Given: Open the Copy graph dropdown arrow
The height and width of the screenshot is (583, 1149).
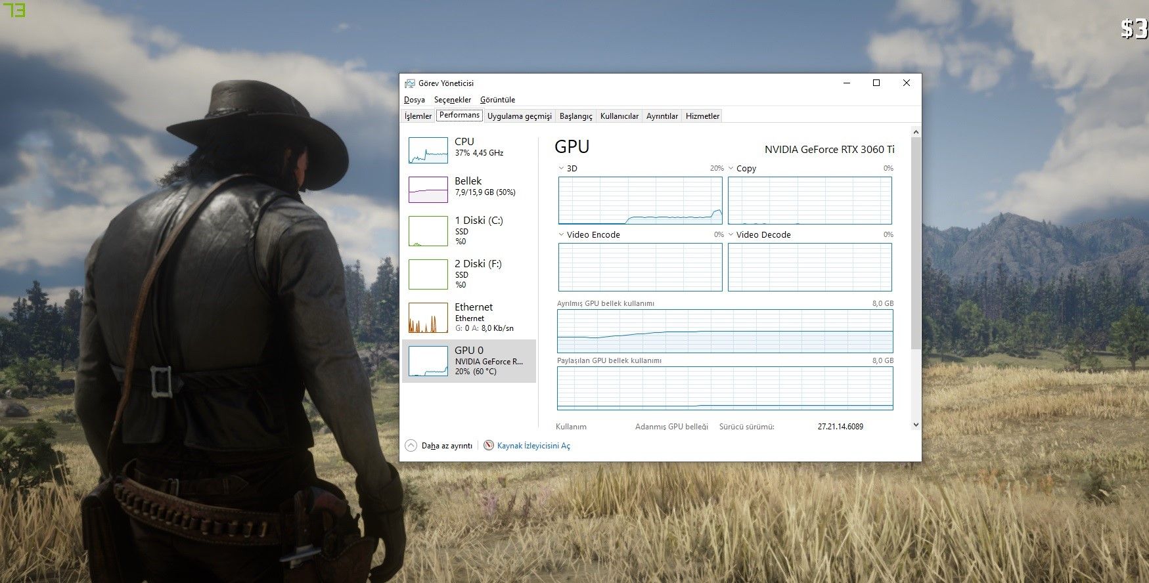Looking at the screenshot, I should pyautogui.click(x=731, y=168).
